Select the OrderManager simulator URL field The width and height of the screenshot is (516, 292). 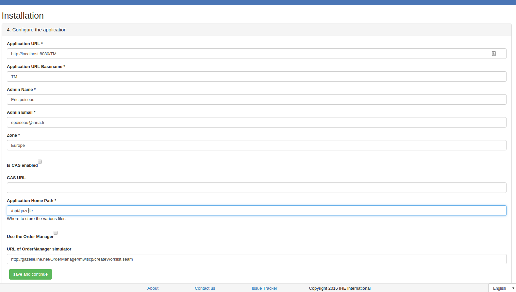257,259
